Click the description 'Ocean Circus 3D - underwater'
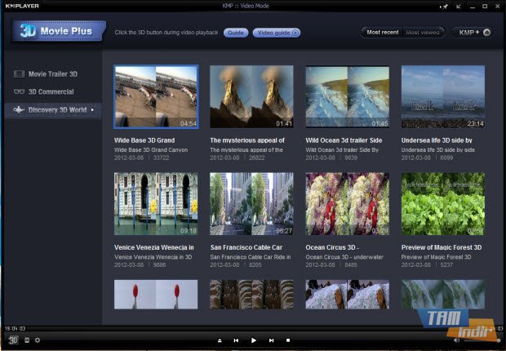The image size is (506, 351). point(344,257)
